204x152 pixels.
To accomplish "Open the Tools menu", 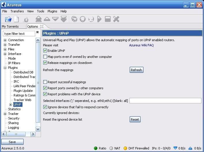I will click(x=41, y=11).
